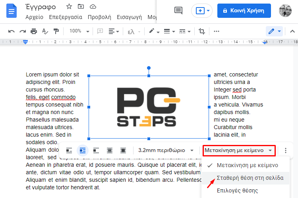Viewport: 298px width, 198px height.
Task: Click the right indent marker on ruler
Action: coord(265,43)
